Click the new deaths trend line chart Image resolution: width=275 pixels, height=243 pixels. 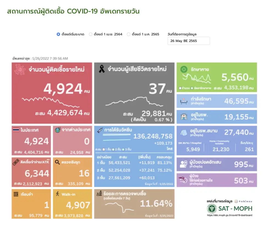click(x=134, y=101)
